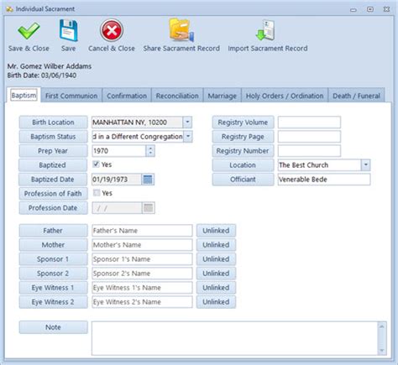
Task: Check the Profession of Faith Yes checkbox
Action: (97, 193)
